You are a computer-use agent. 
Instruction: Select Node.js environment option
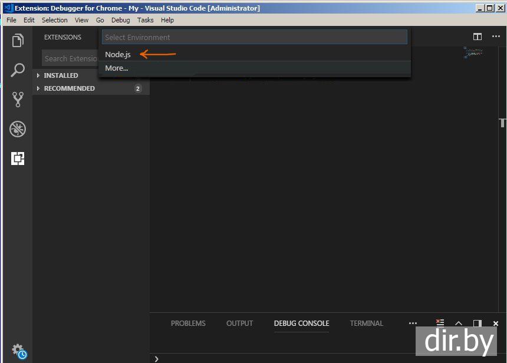tap(118, 55)
